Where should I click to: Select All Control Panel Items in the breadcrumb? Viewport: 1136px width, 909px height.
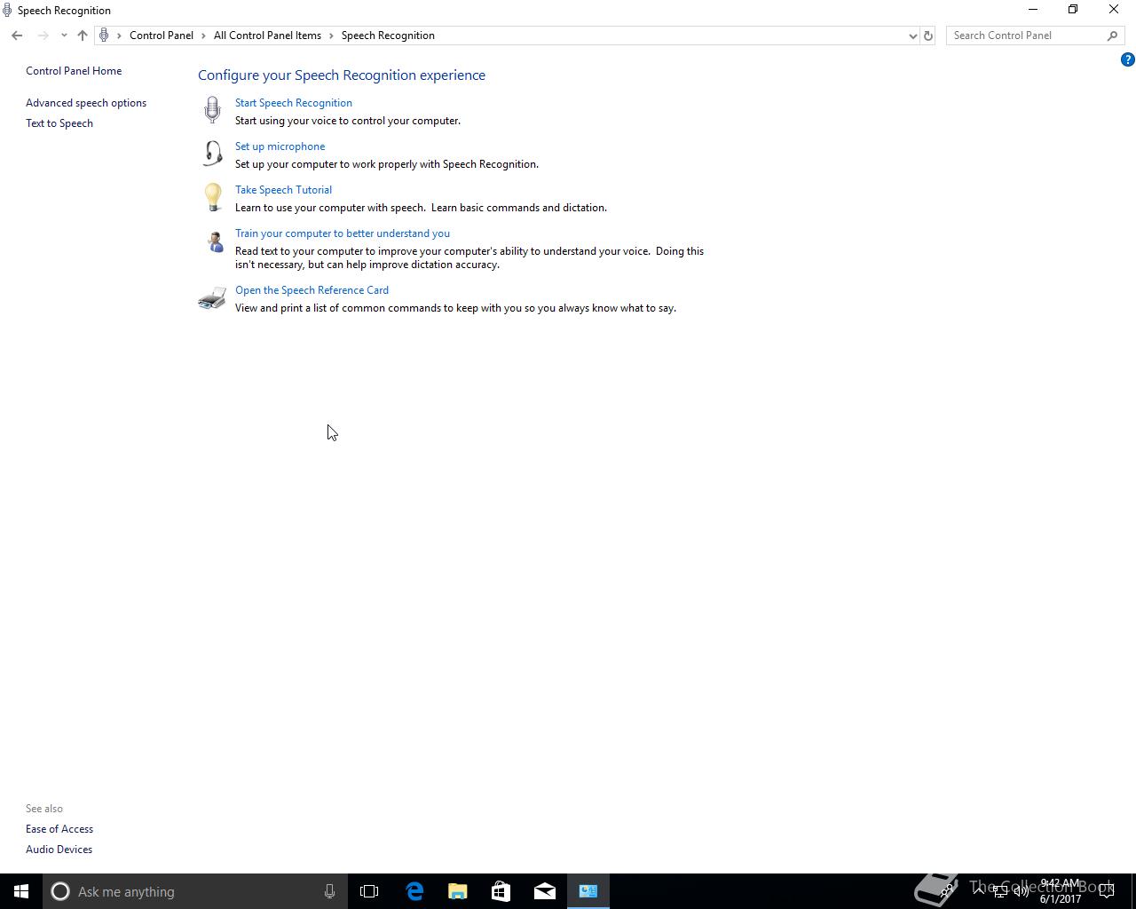(267, 36)
